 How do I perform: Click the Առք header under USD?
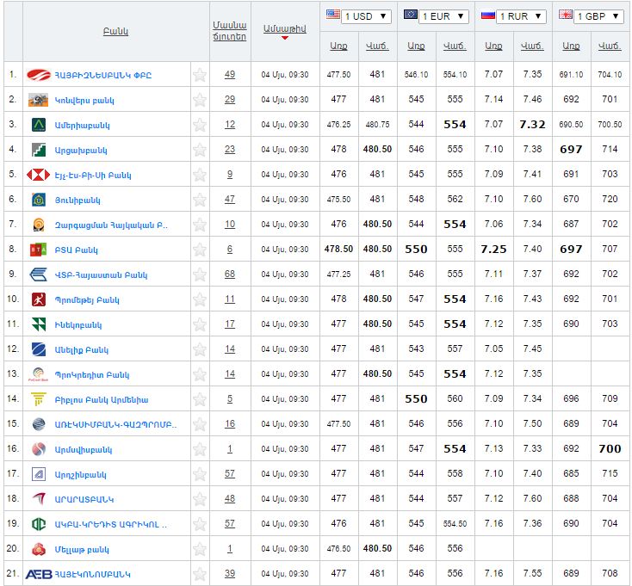[x=339, y=46]
